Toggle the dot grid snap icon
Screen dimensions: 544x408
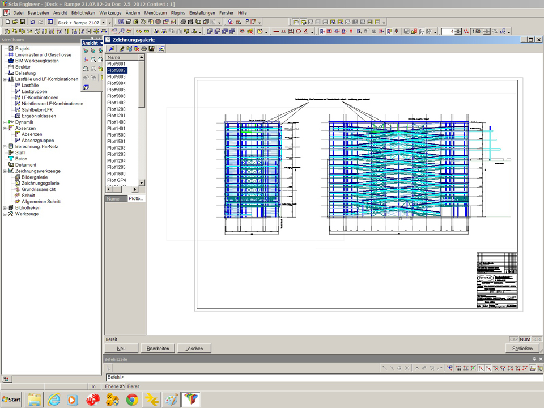(x=458, y=368)
